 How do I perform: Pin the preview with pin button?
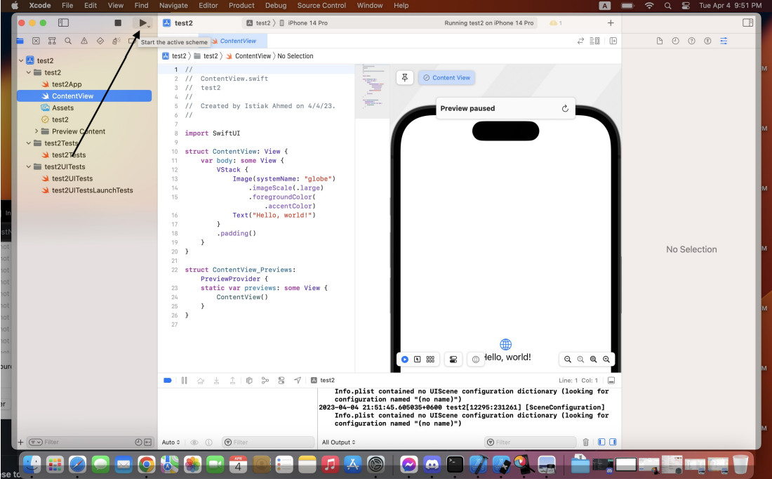(405, 77)
